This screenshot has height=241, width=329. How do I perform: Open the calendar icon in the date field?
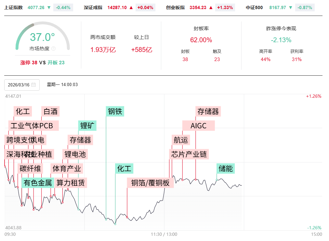click(33, 85)
